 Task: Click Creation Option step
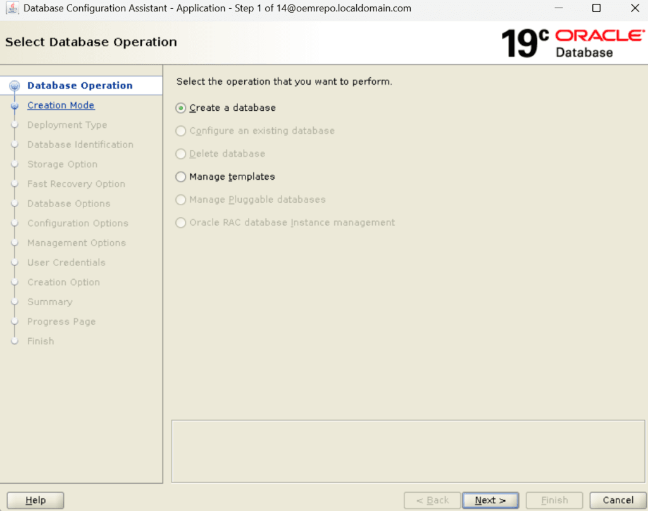(x=64, y=282)
